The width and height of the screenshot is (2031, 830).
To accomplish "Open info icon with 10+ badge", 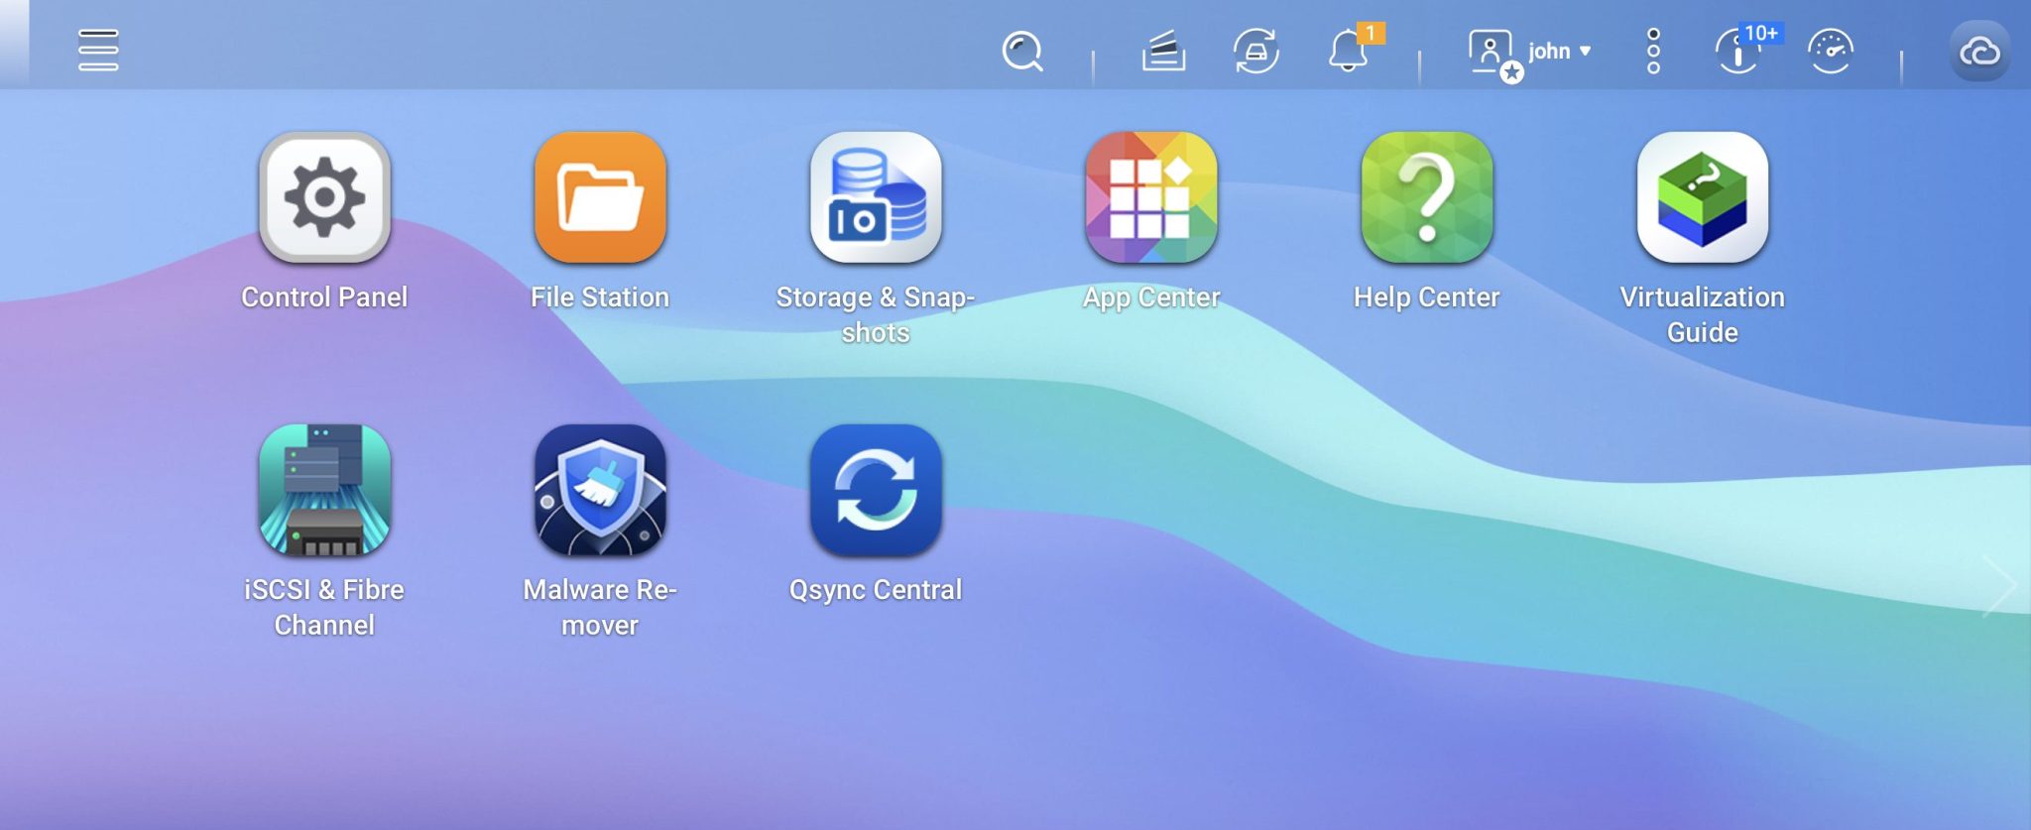I will tap(1738, 51).
